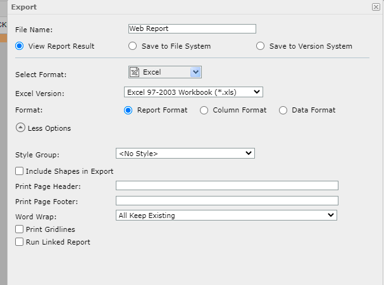Enable Run Linked Report checkbox
This screenshot has height=285, width=384.
point(20,242)
